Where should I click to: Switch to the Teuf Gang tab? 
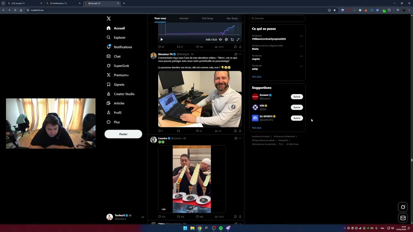pos(207,18)
